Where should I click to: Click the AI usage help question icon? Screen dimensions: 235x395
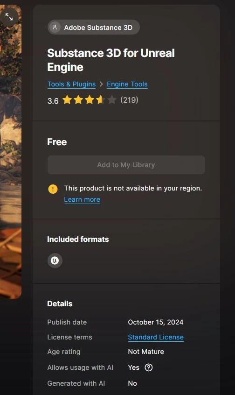(x=149, y=367)
